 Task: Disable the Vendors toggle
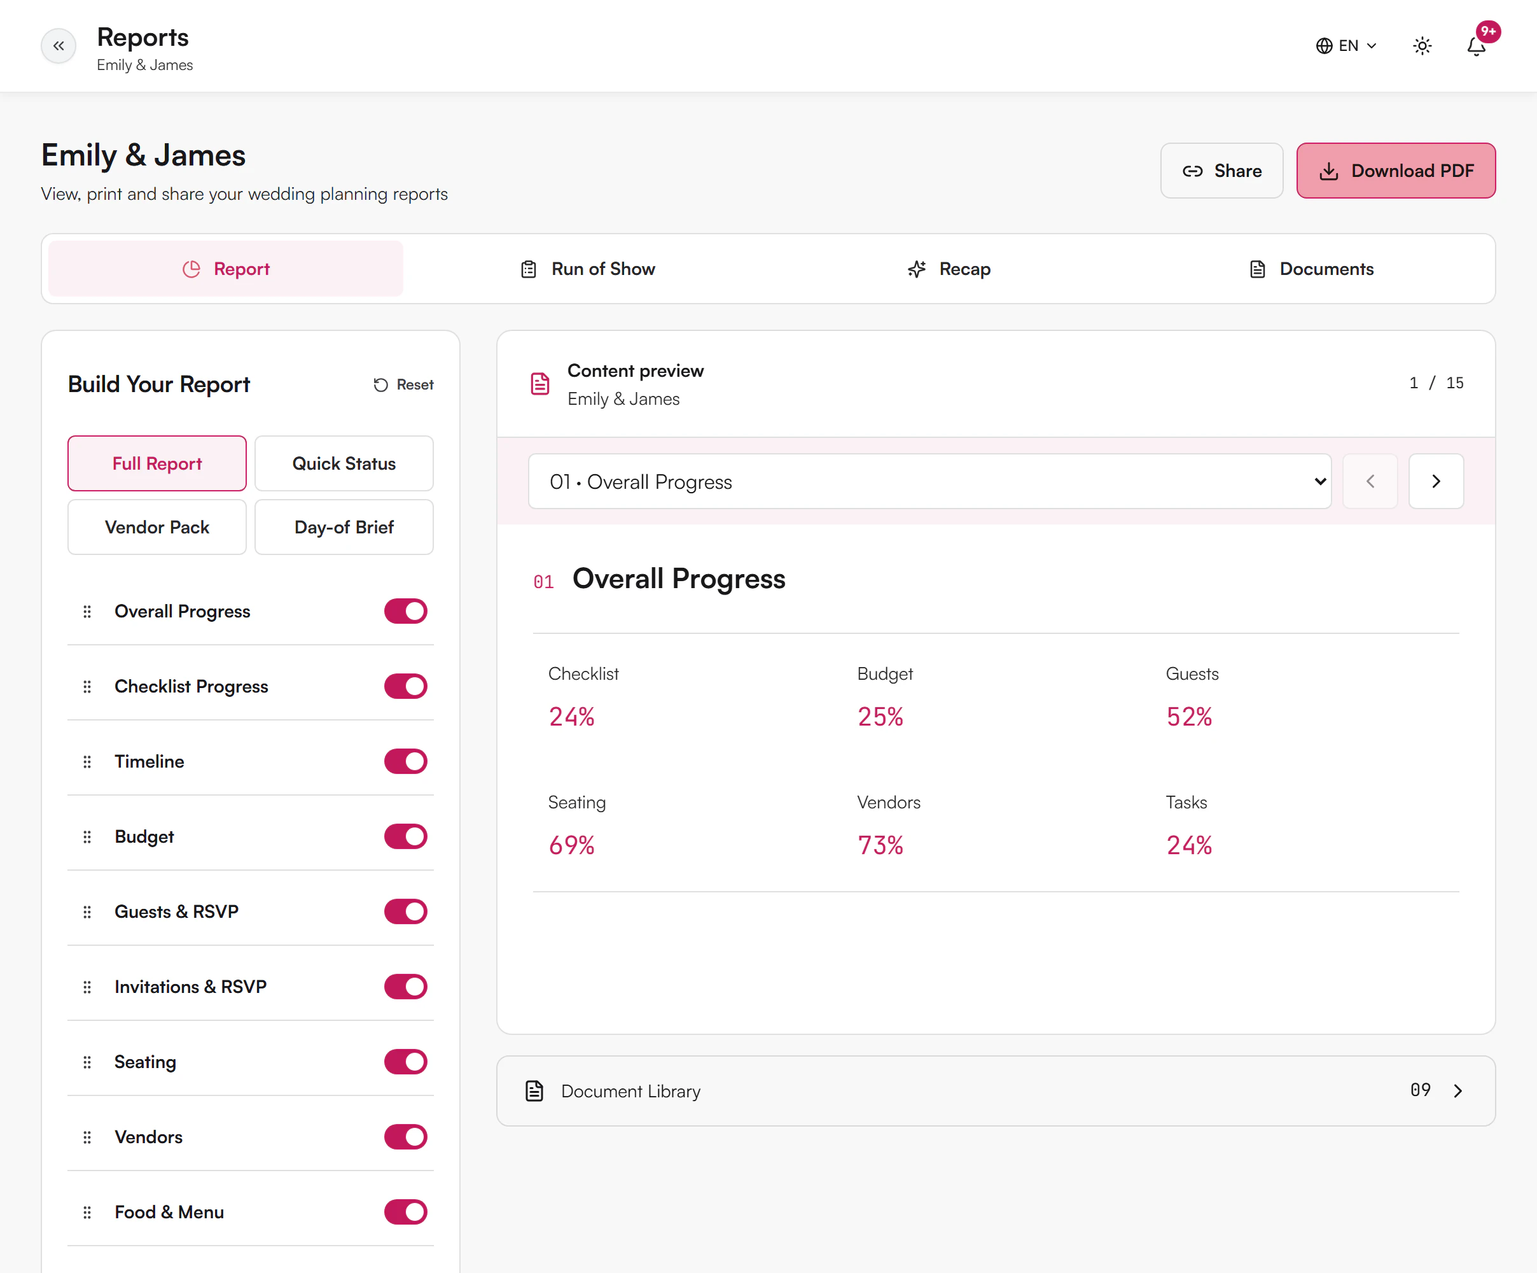[405, 1137]
